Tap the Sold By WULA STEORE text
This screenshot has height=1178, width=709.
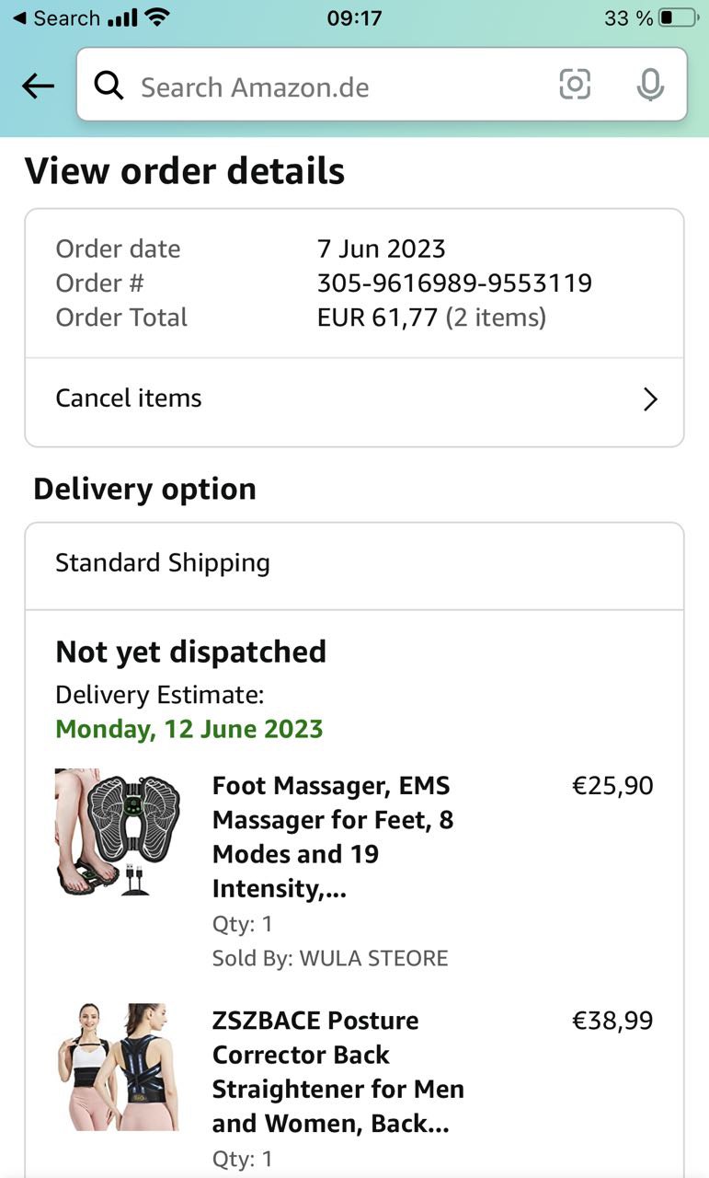pos(330,958)
